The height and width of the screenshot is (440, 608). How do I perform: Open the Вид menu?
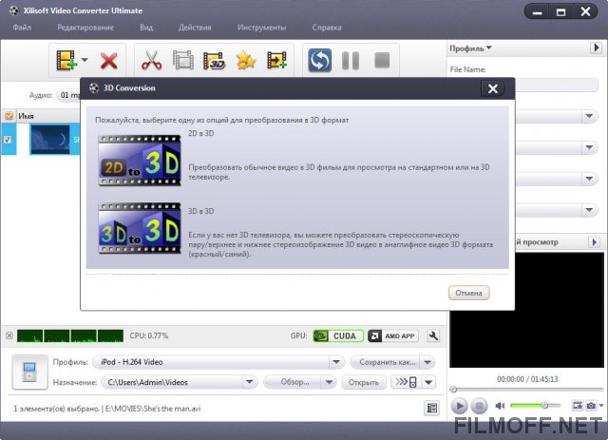pyautogui.click(x=146, y=28)
